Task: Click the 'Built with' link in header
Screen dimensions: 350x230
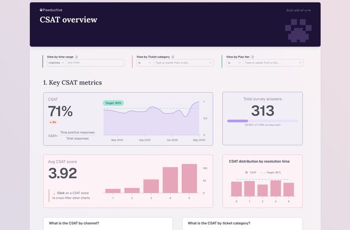Action: click(x=298, y=10)
